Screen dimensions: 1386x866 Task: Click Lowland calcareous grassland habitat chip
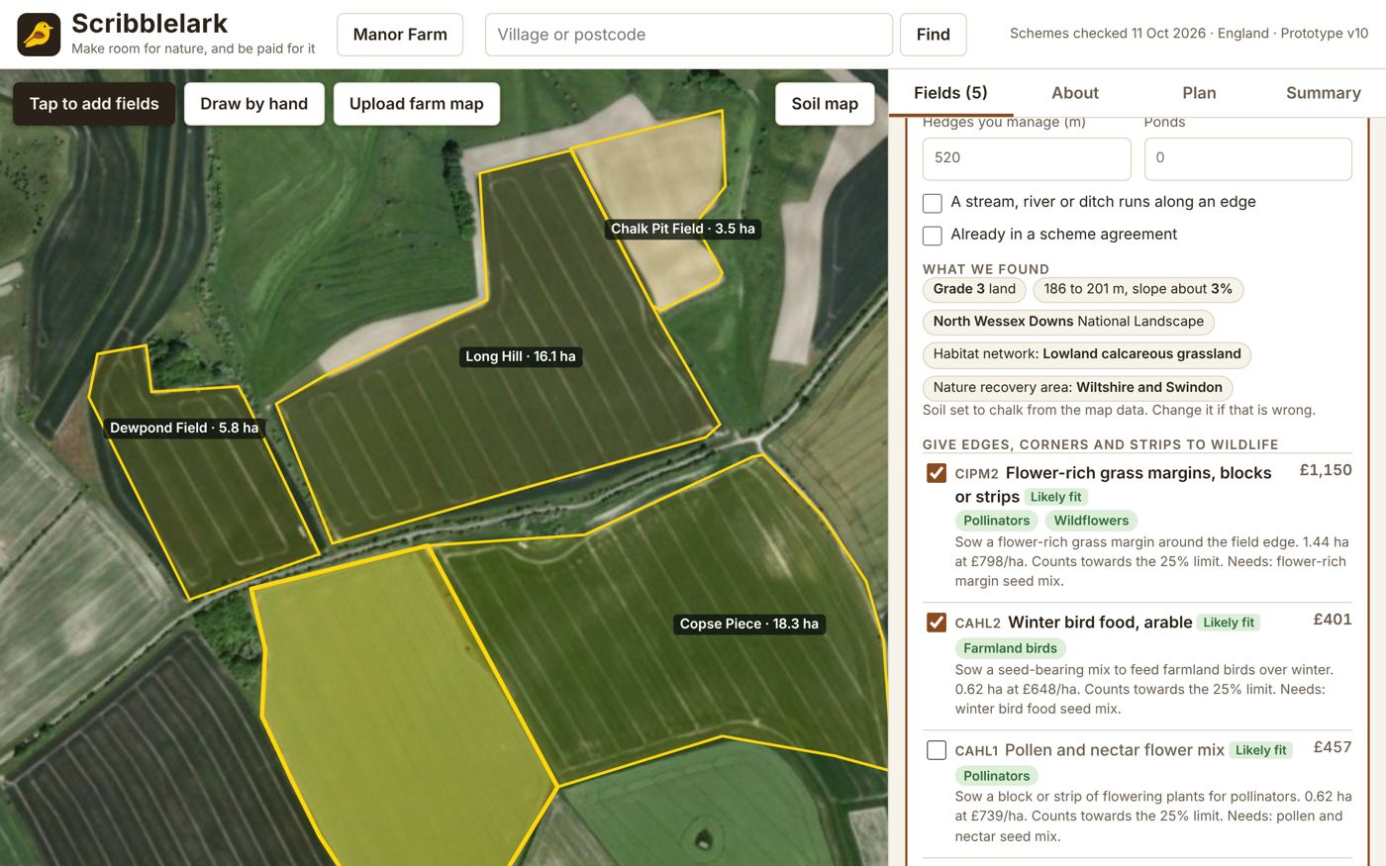pos(1087,354)
